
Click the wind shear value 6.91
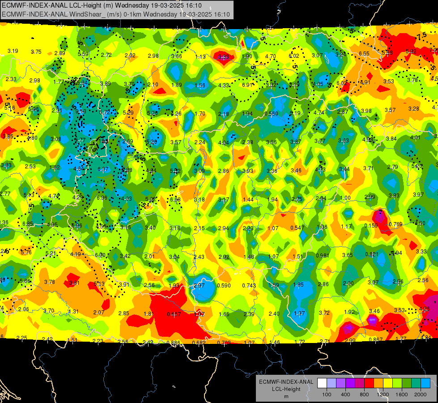[247, 85]
